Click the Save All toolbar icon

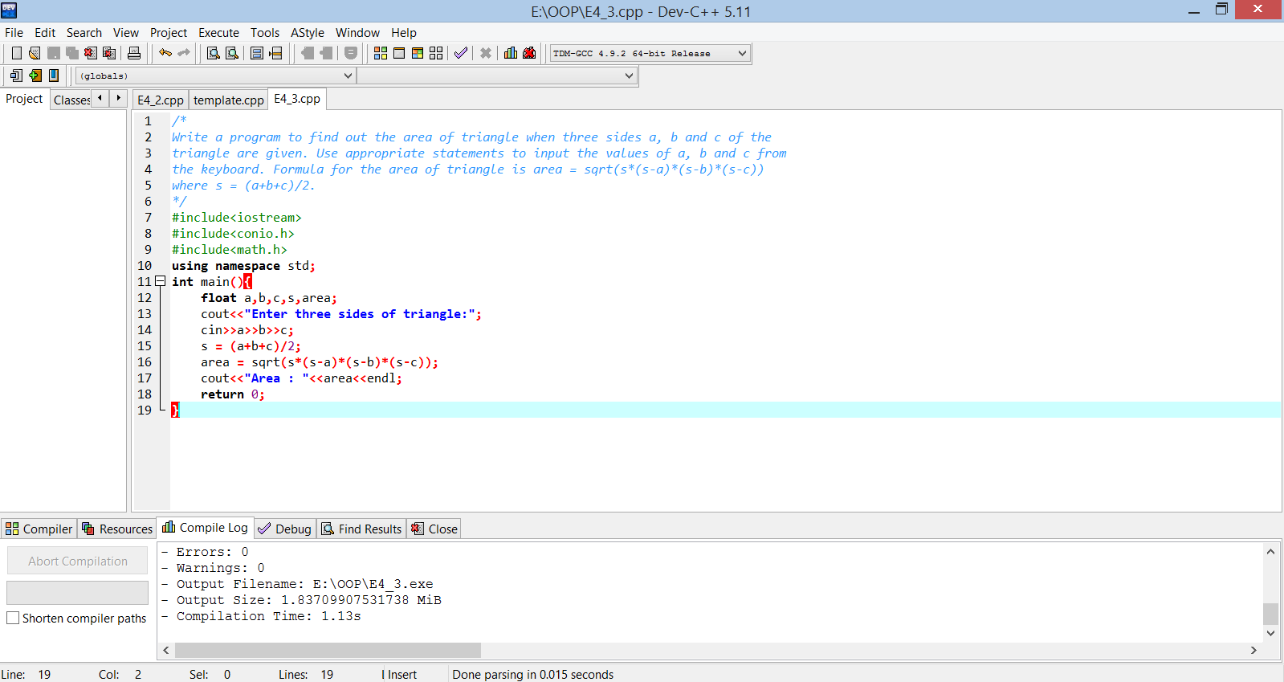pyautogui.click(x=72, y=53)
